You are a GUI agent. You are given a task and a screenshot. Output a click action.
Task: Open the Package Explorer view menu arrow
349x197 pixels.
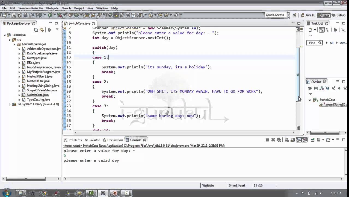(57, 29)
